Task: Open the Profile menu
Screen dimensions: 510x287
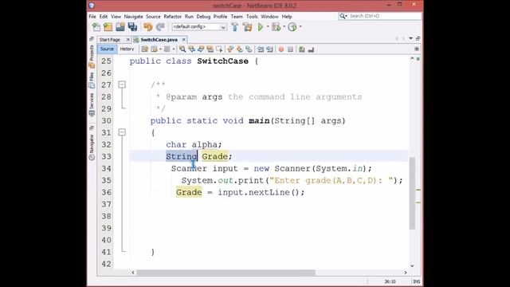Action: [x=220, y=16]
